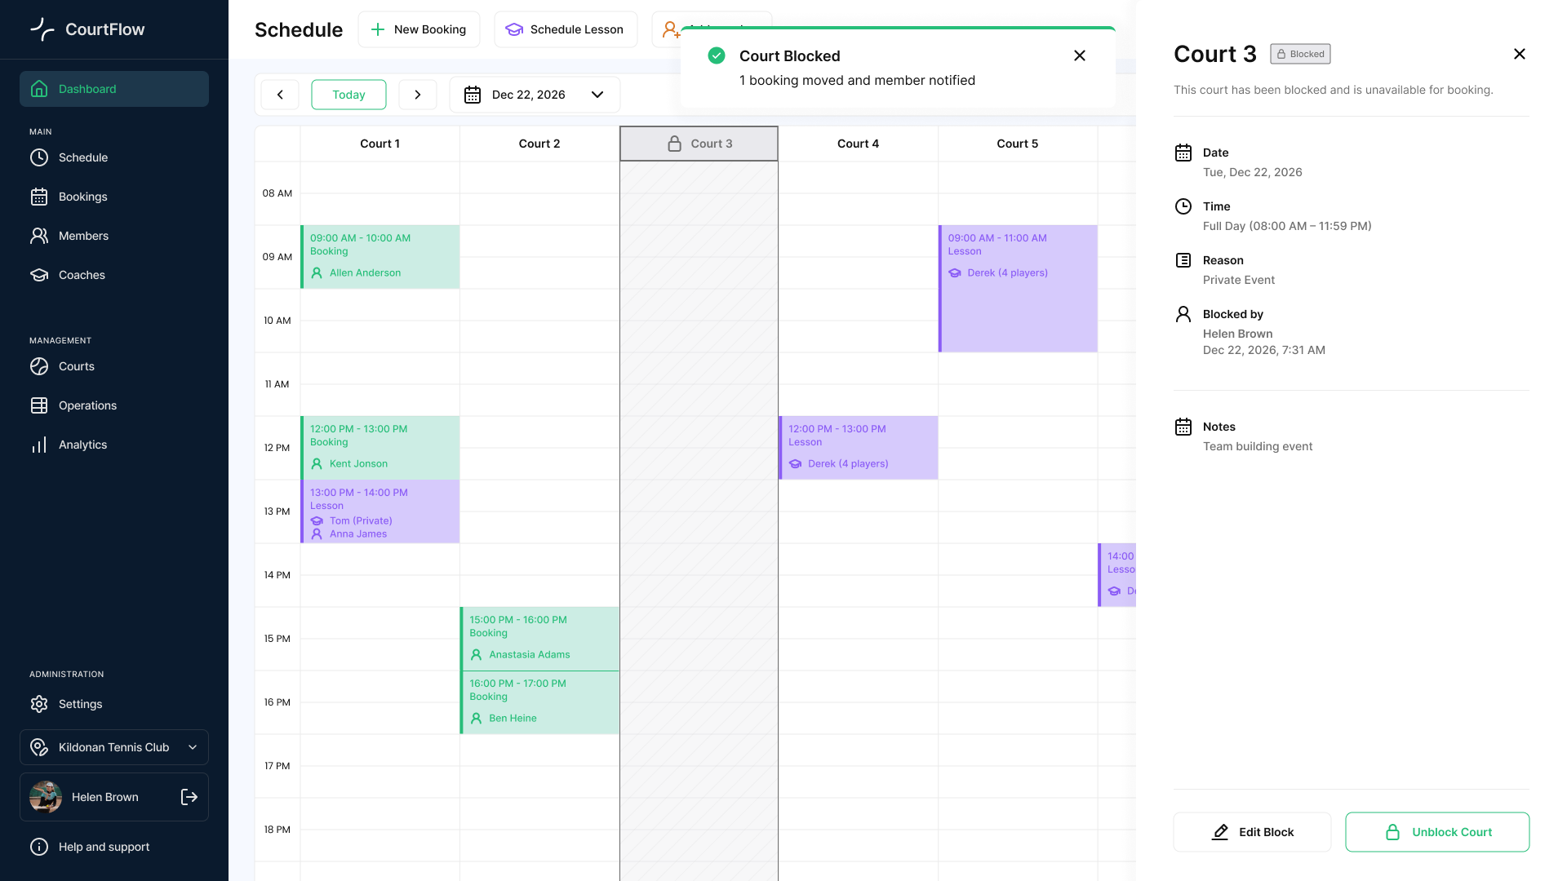Click the calendar icon in date picker
This screenshot has height=881, width=1567.
pyautogui.click(x=473, y=95)
